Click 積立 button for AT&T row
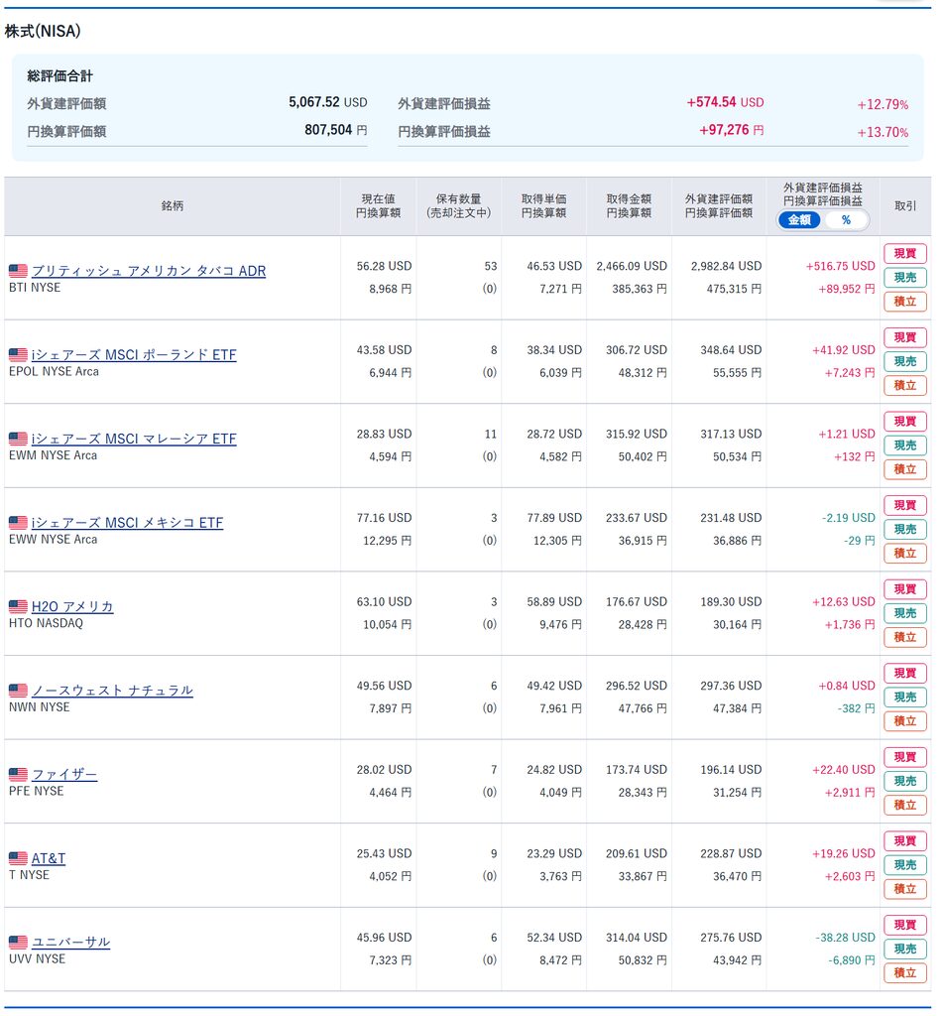Image resolution: width=942 pixels, height=1016 pixels. click(x=905, y=889)
